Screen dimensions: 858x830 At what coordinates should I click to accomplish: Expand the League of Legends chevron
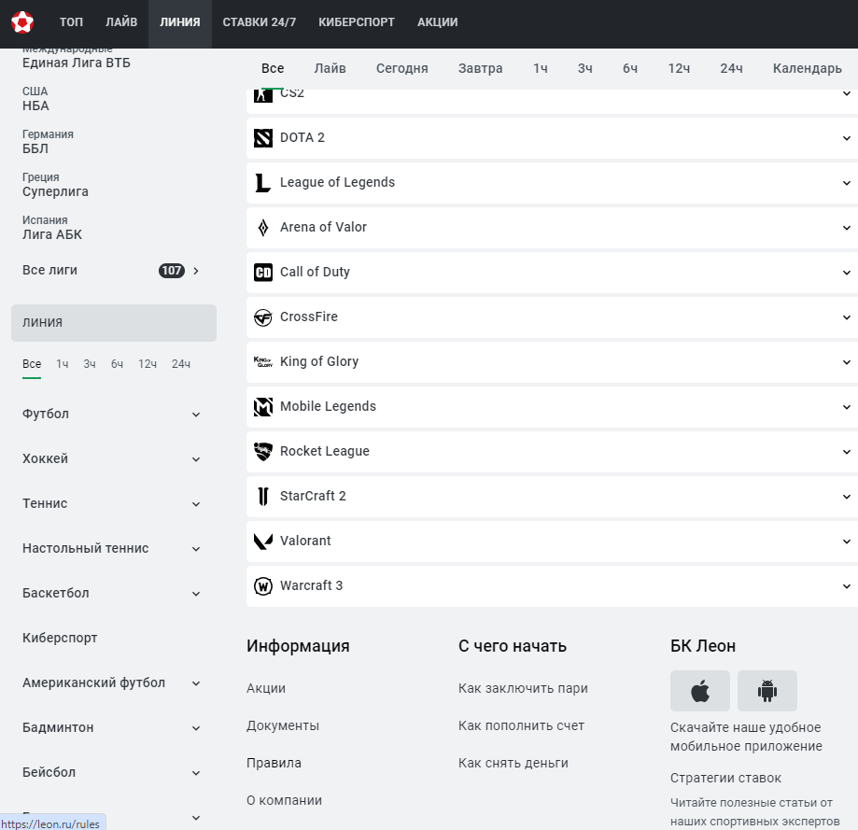pyautogui.click(x=846, y=183)
